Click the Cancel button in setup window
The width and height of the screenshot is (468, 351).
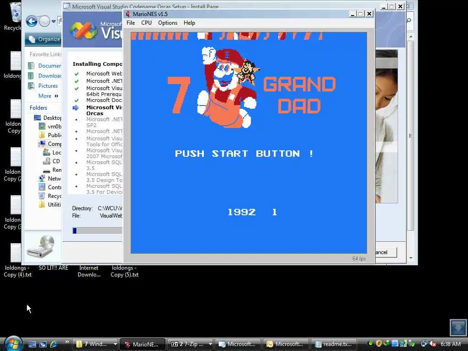pos(386,252)
